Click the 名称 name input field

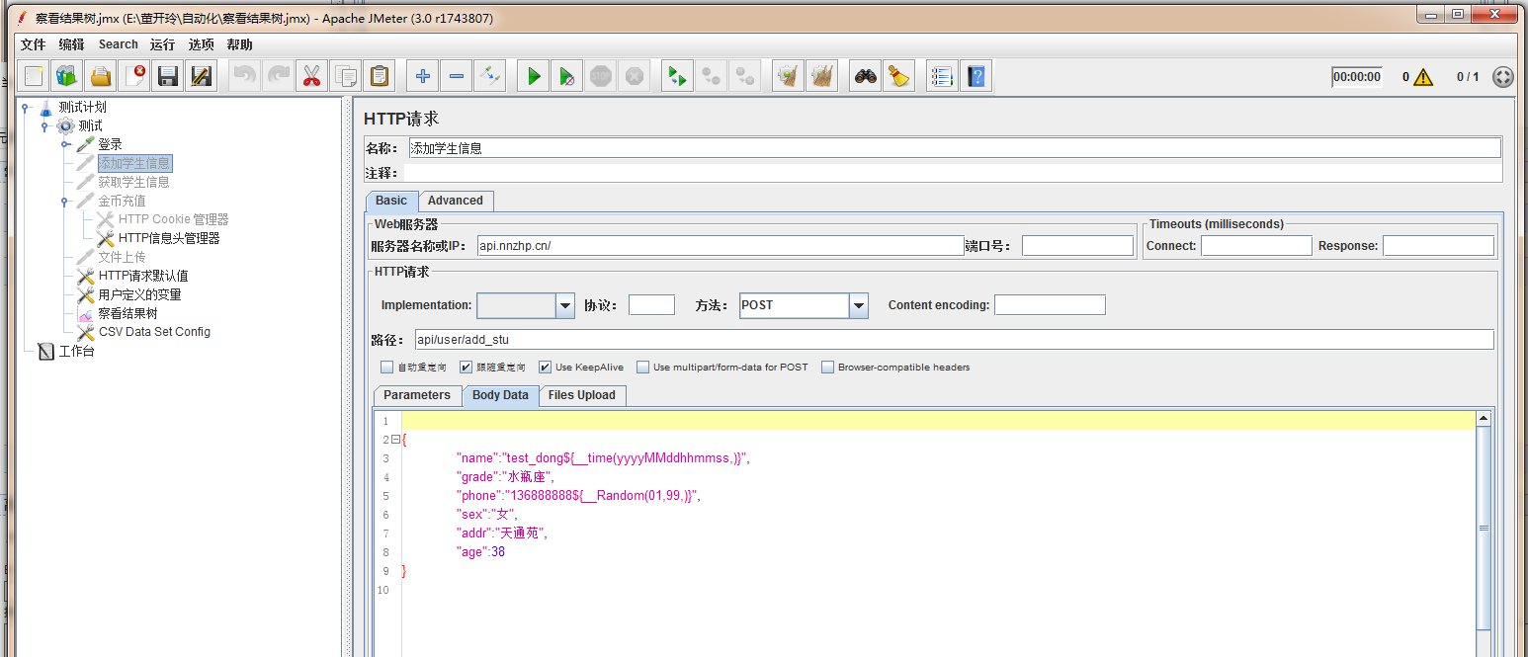click(x=955, y=148)
